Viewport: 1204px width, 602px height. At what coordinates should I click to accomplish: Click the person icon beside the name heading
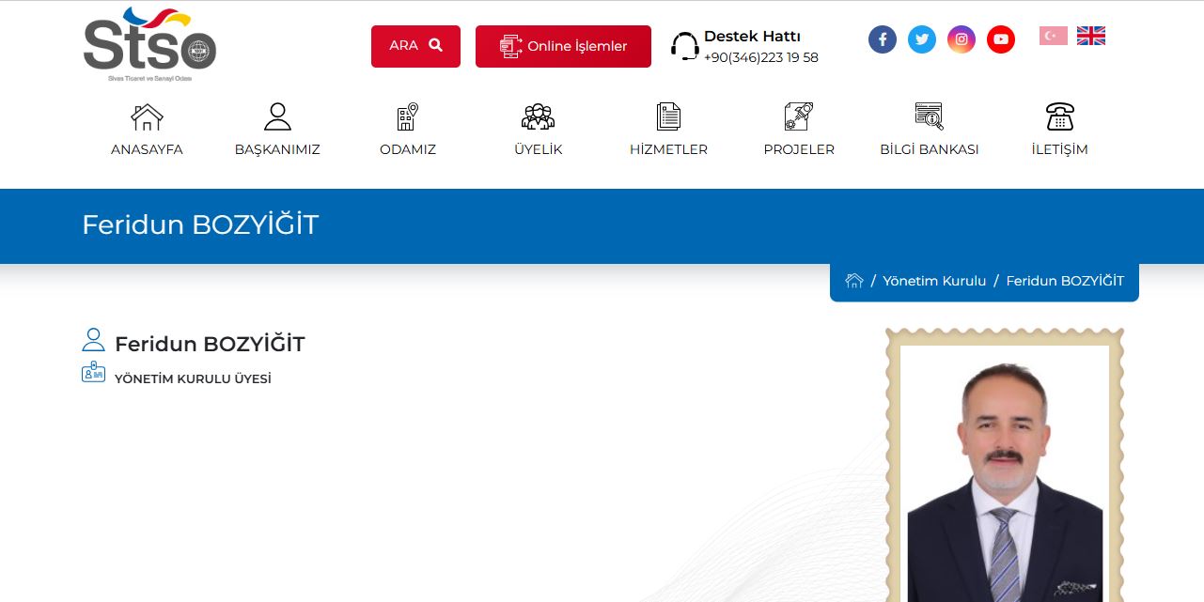93,340
